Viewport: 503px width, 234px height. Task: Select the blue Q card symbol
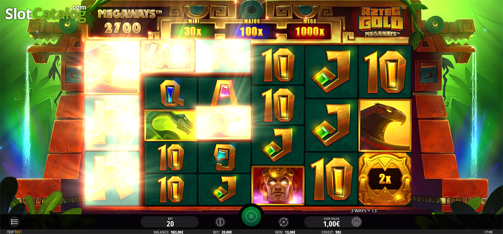click(171, 93)
